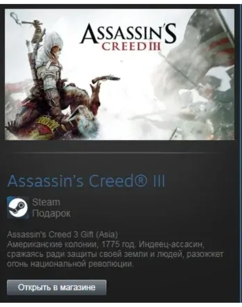Click the 'CREED III' red text in logo
Screen dimensions: 242x307
pyautogui.click(x=131, y=47)
